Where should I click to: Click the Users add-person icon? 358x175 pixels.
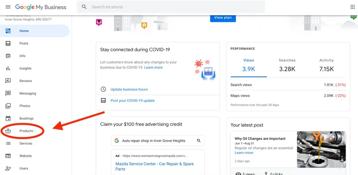8,168
